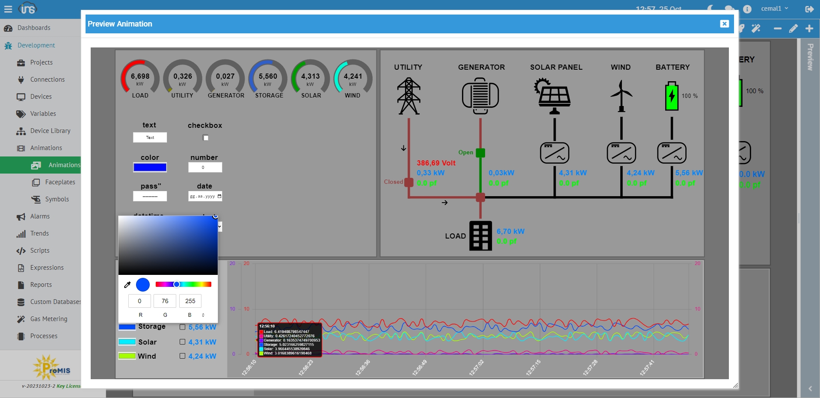The height and width of the screenshot is (398, 820).
Task: Open the cemal1 user dropdown
Action: pos(774,9)
